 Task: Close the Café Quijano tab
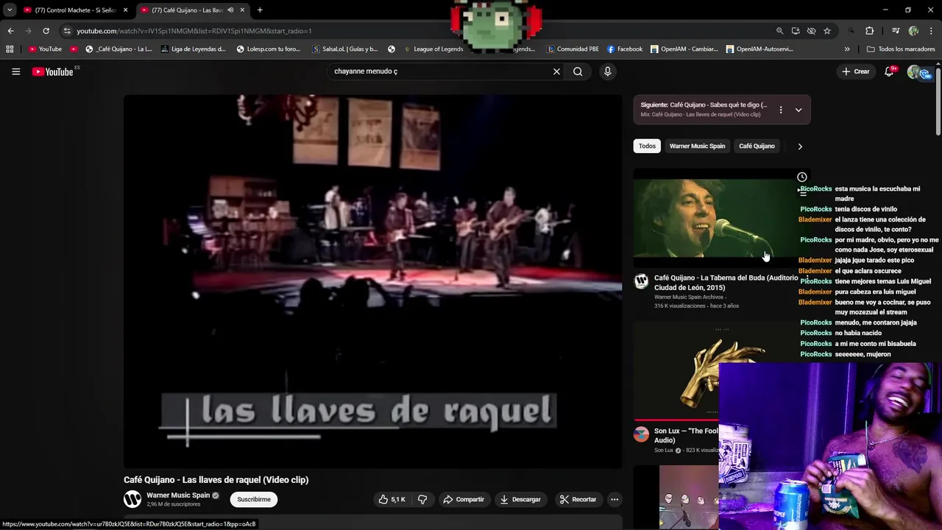point(242,10)
